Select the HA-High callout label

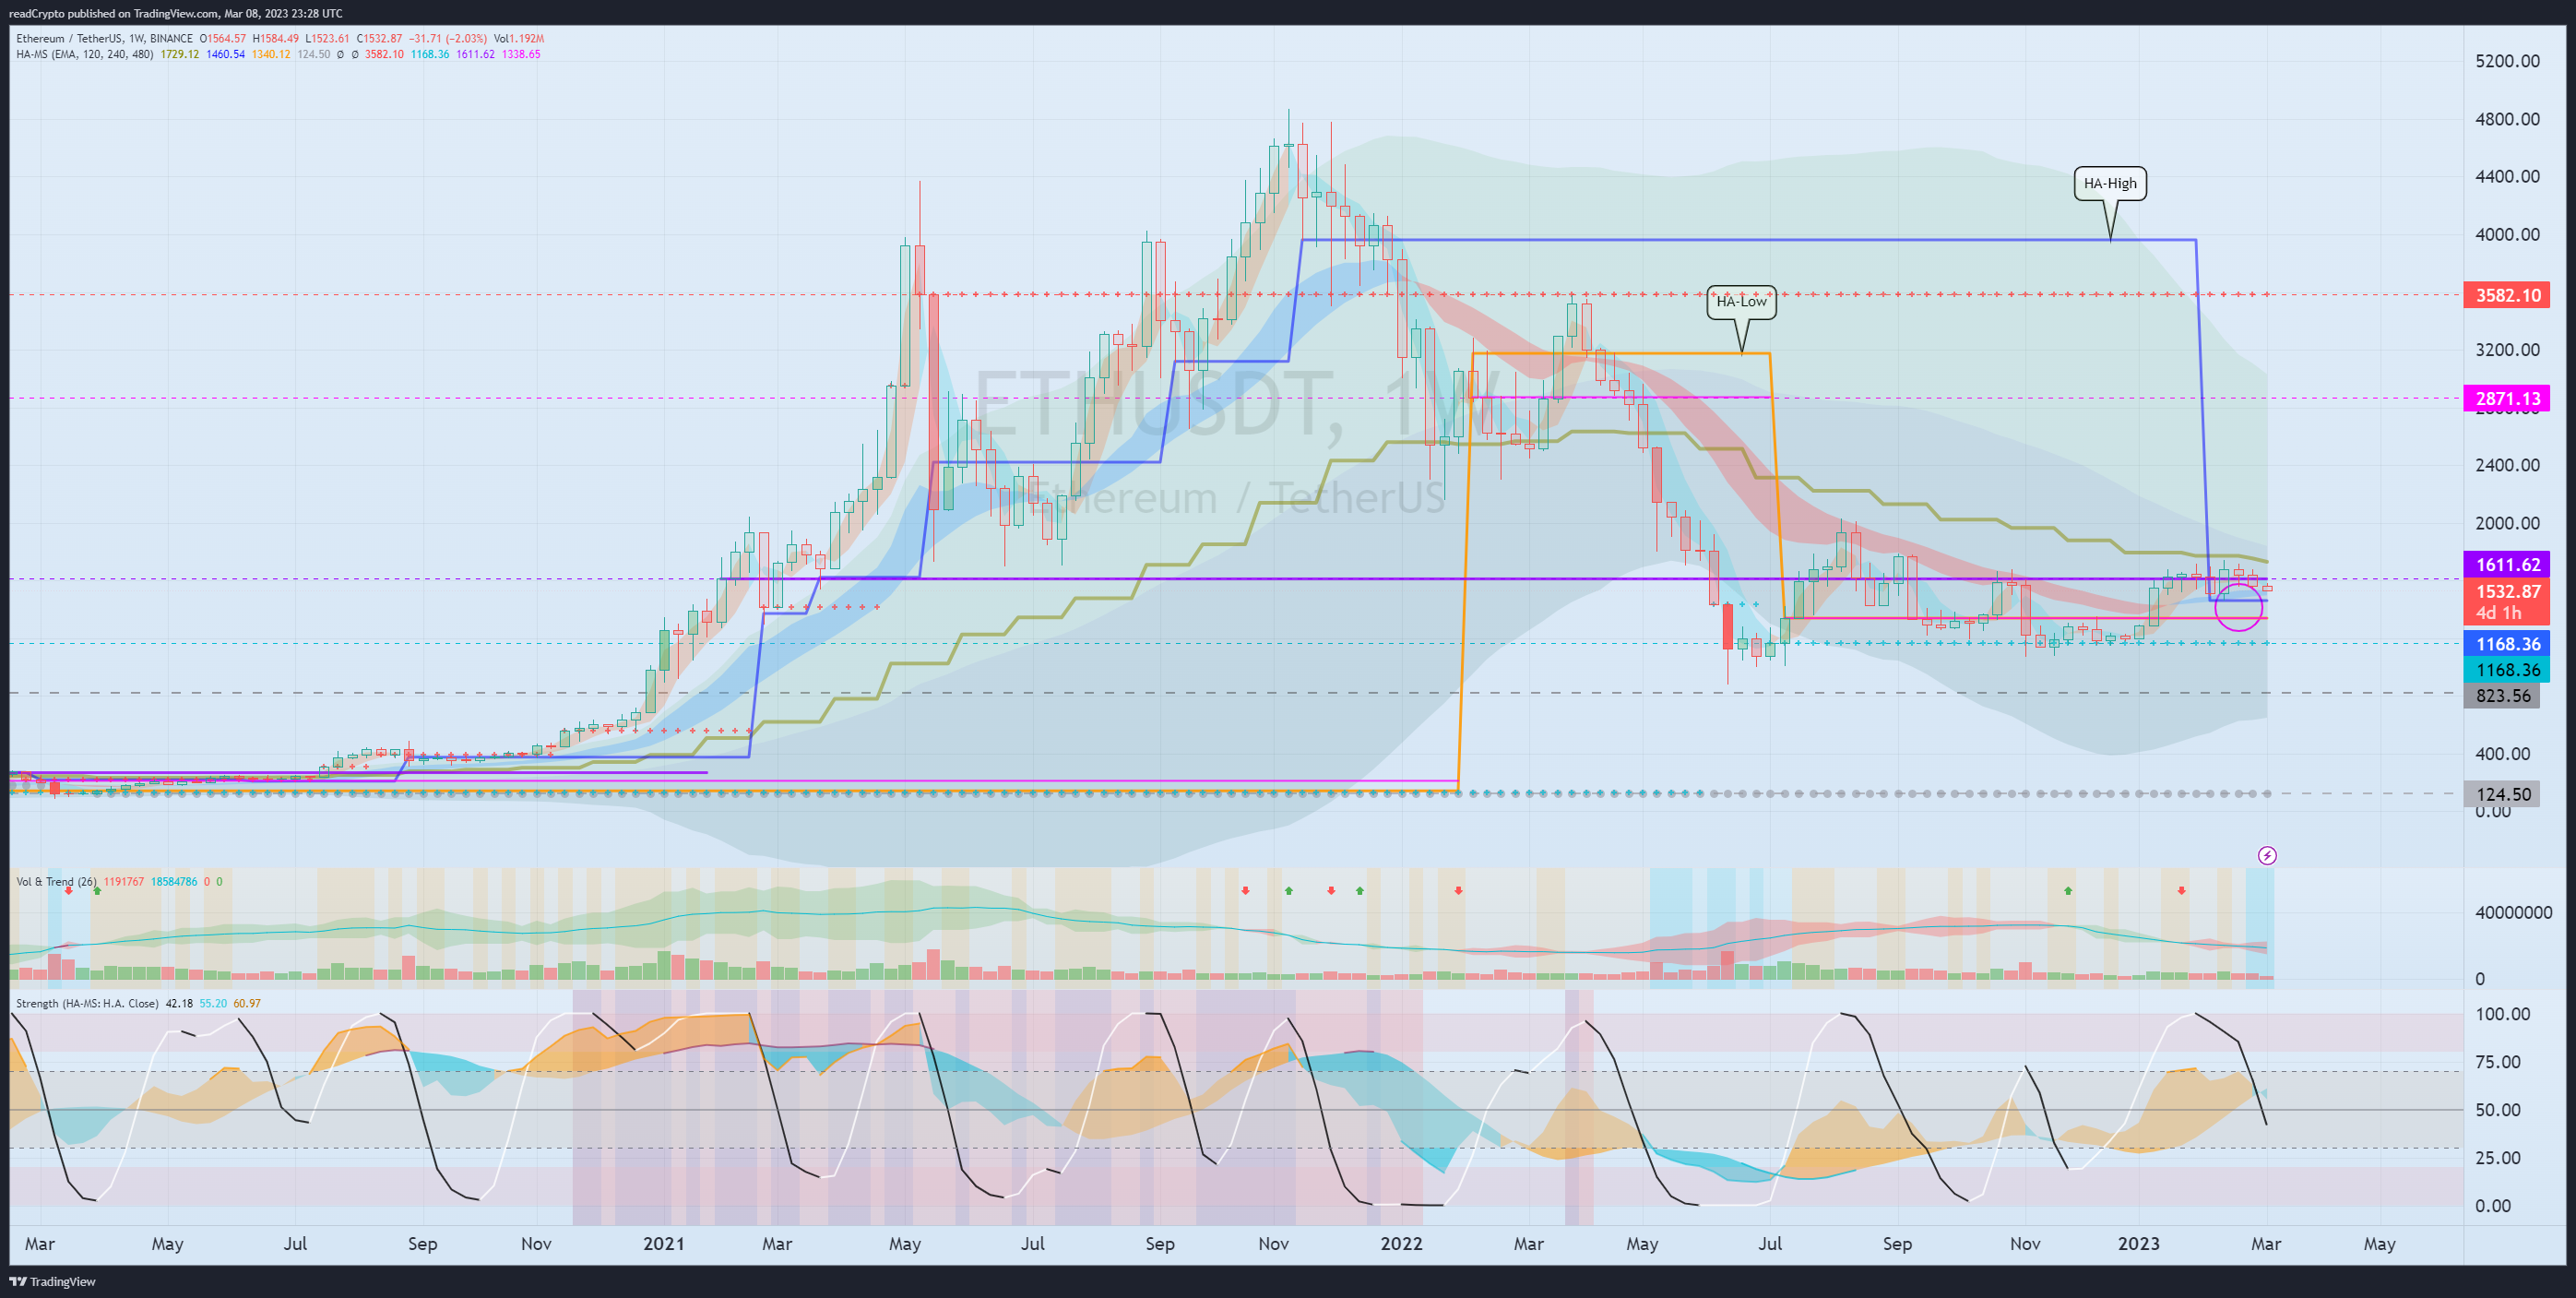[x=2110, y=183]
